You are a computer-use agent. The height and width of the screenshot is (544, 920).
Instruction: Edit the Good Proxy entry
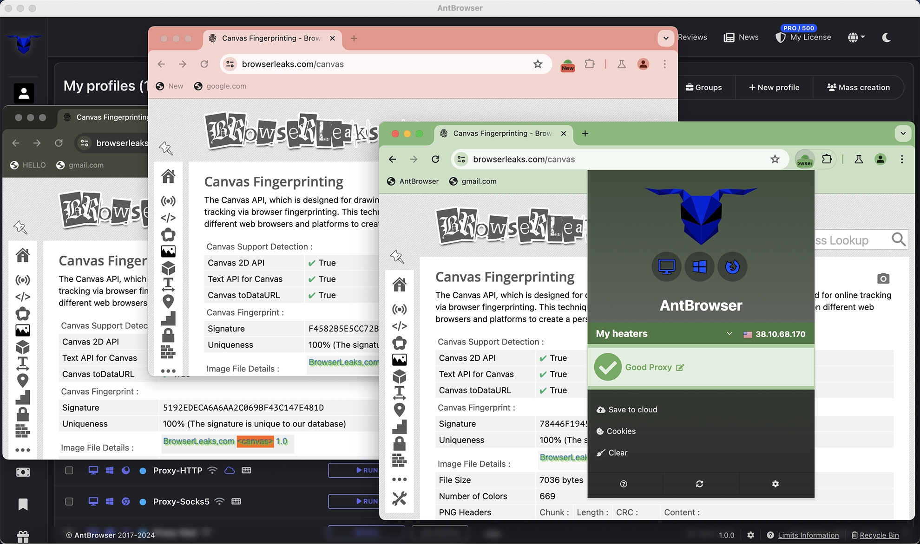pyautogui.click(x=680, y=368)
